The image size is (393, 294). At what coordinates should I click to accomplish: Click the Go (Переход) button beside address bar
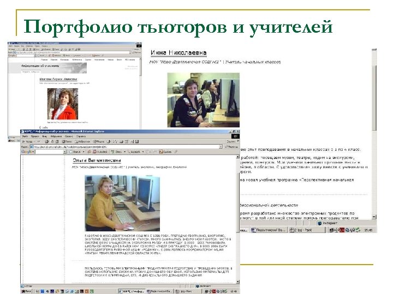pyautogui.click(x=231, y=147)
